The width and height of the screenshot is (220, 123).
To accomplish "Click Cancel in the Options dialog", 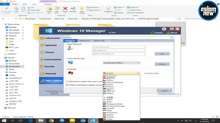I will 164,91.
